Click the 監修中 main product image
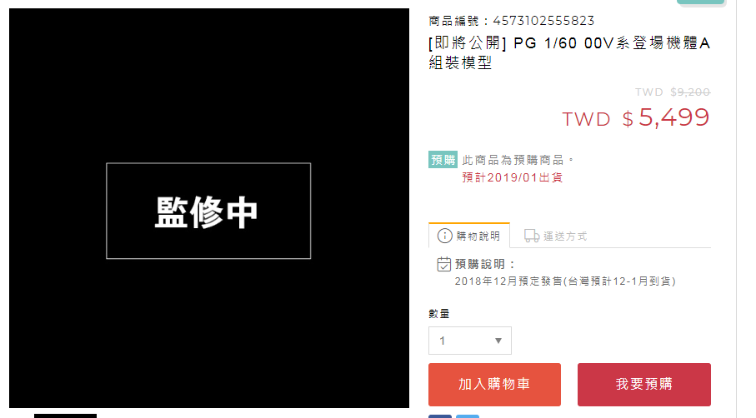This screenshot has height=418, width=756. click(208, 208)
